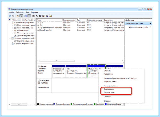Collapse the Запоминающие устройства node
Image resolution: width=160 pixels, height=117 pixels.
coord(10,38)
